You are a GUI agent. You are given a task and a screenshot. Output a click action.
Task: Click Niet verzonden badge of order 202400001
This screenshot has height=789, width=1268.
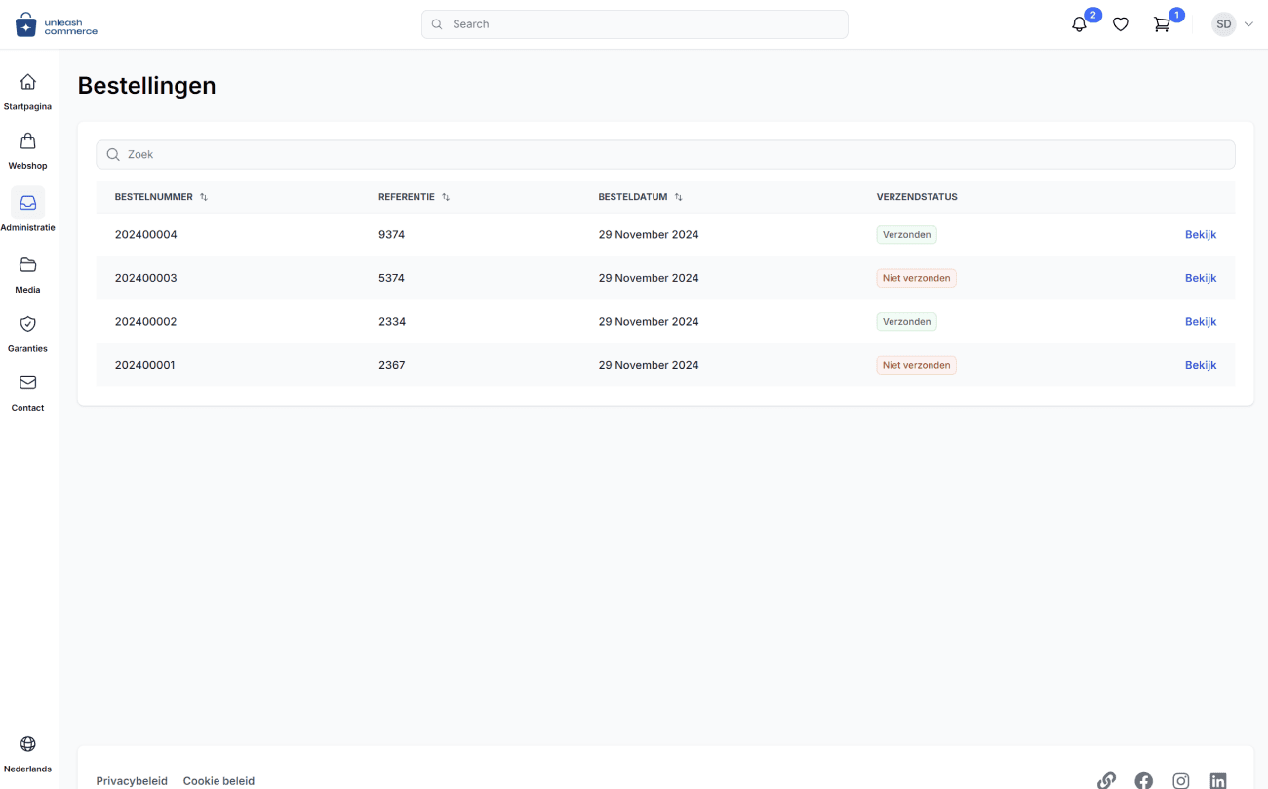click(x=916, y=365)
